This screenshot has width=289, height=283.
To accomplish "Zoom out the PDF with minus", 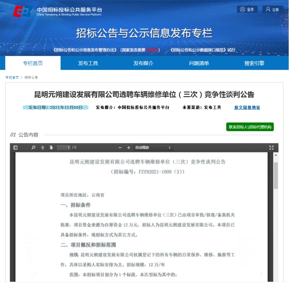I will (120, 148).
